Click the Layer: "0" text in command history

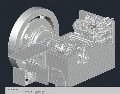point(40,92)
